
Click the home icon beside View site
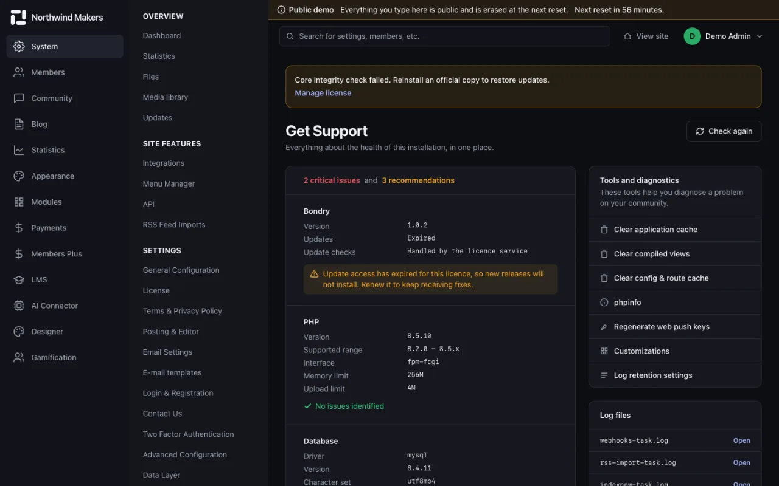coord(627,36)
